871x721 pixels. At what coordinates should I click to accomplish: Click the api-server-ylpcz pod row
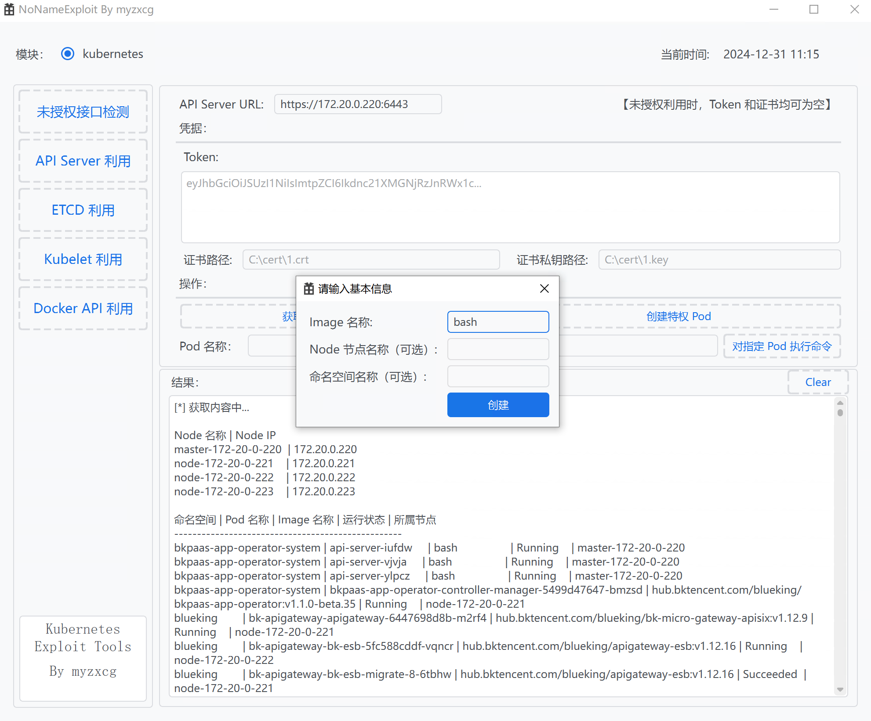(428, 576)
